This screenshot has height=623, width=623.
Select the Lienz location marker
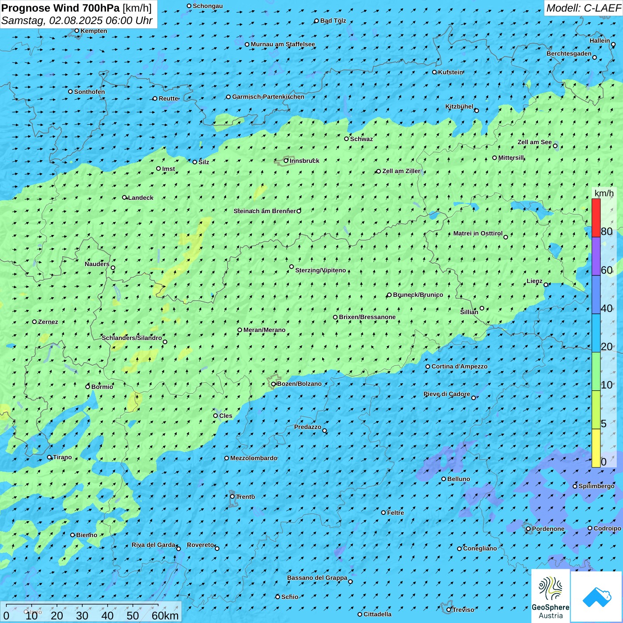546,285
